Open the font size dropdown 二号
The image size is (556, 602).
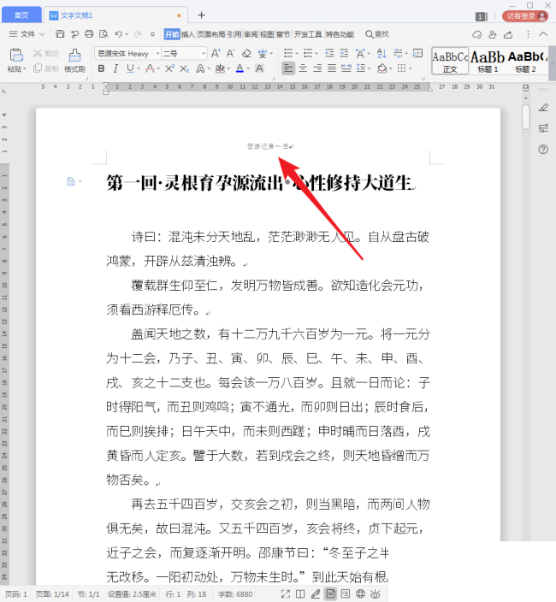[x=204, y=53]
